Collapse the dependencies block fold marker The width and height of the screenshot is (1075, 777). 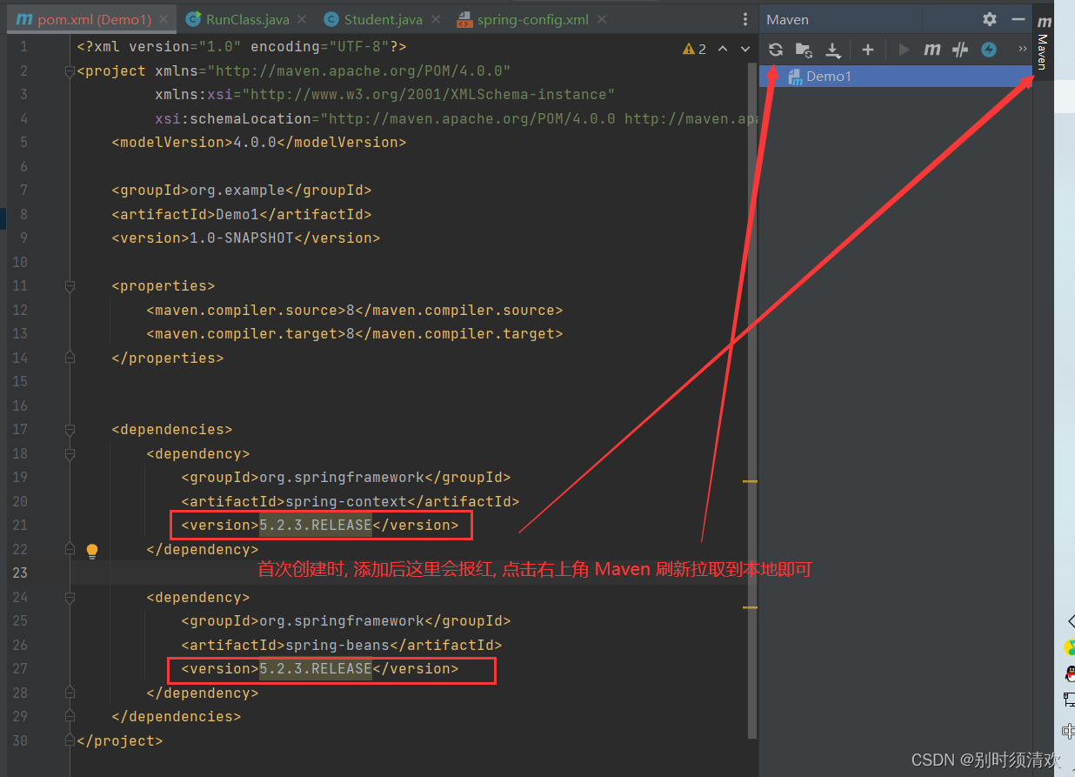click(x=70, y=430)
